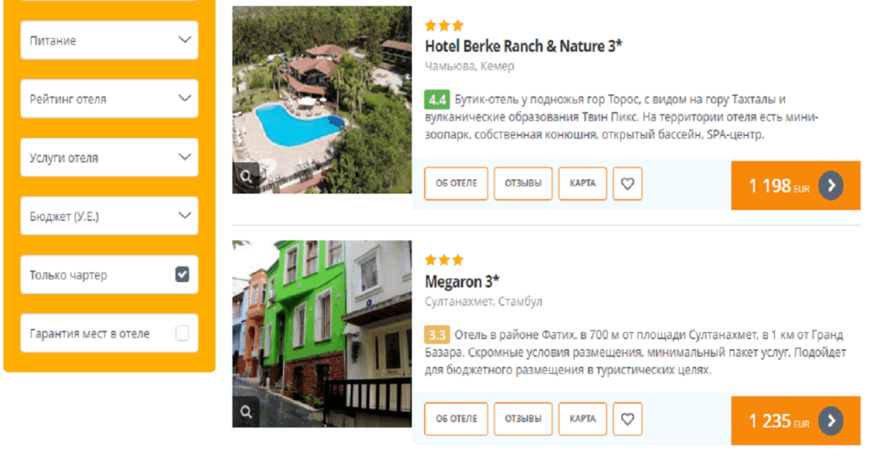
Task: Add Megaron 3* to favorites heart
Action: 627,419
